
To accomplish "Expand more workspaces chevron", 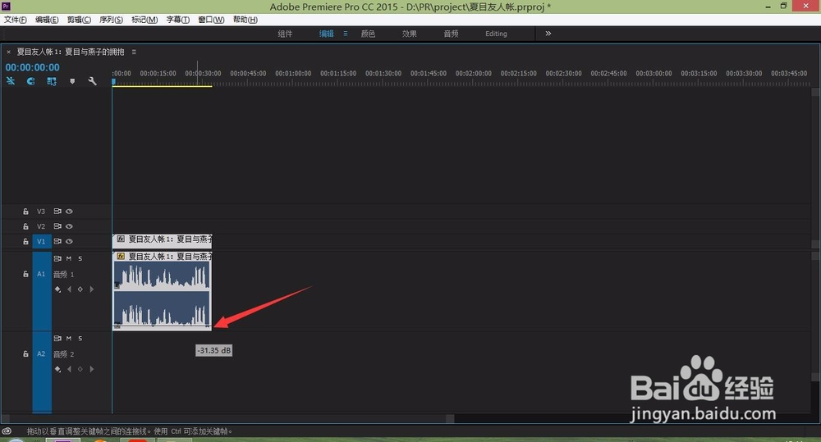I will [x=548, y=34].
